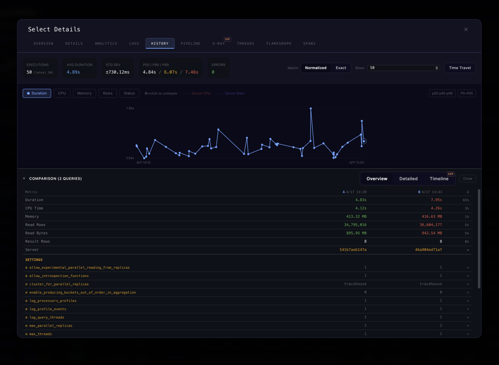Click the comparison table scrollbar
This screenshot has height=365, width=499.
[479, 239]
